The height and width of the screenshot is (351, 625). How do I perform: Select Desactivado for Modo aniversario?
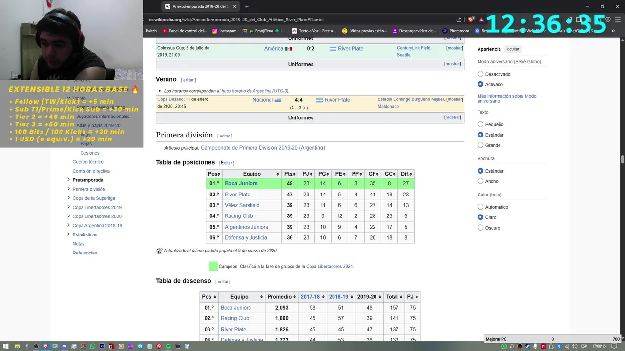click(480, 74)
